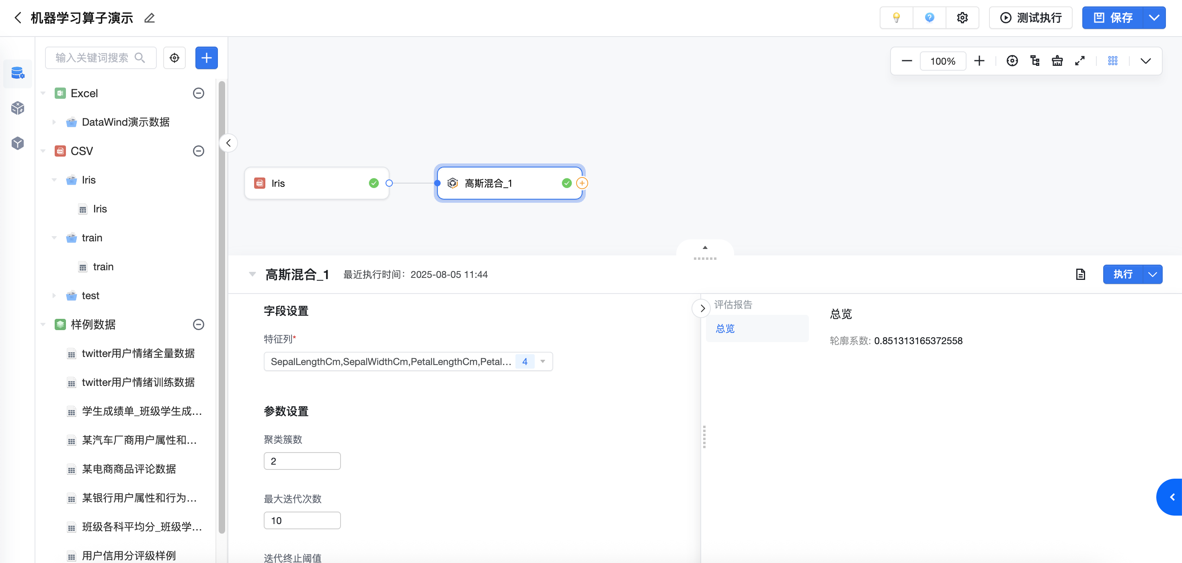The width and height of the screenshot is (1182, 563).
Task: Select the operator cube sidebar icon
Action: (x=17, y=108)
